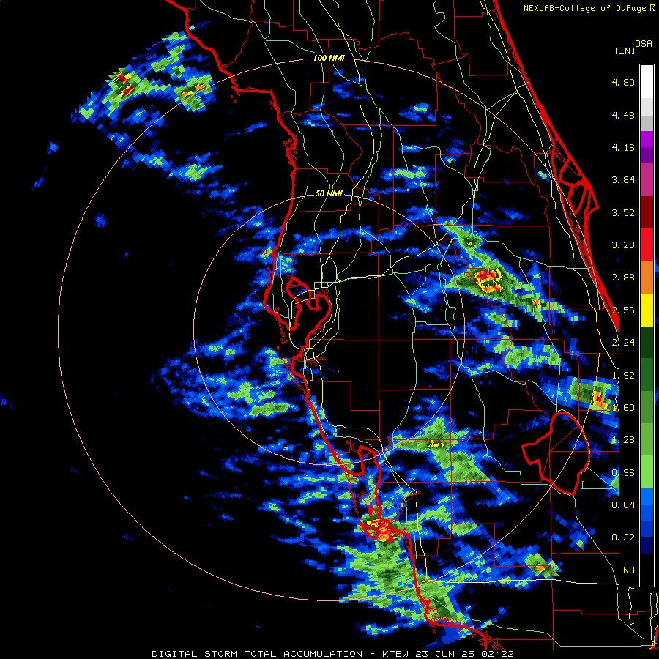The height and width of the screenshot is (659, 659).
Task: Click the light green swatch beside 0.96
Action: pyautogui.click(x=647, y=472)
